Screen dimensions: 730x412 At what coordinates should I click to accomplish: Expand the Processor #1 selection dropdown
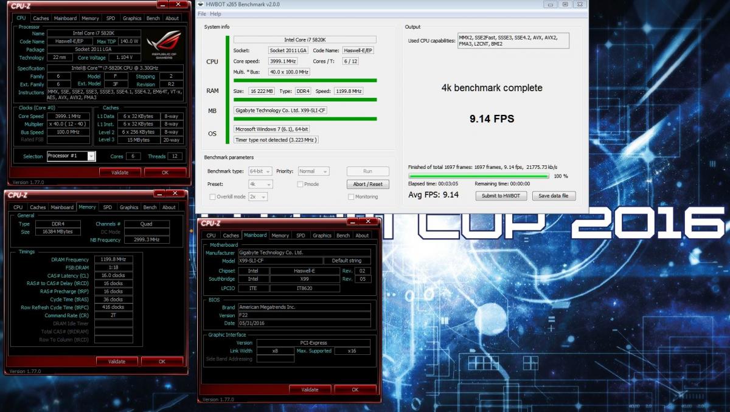point(91,156)
